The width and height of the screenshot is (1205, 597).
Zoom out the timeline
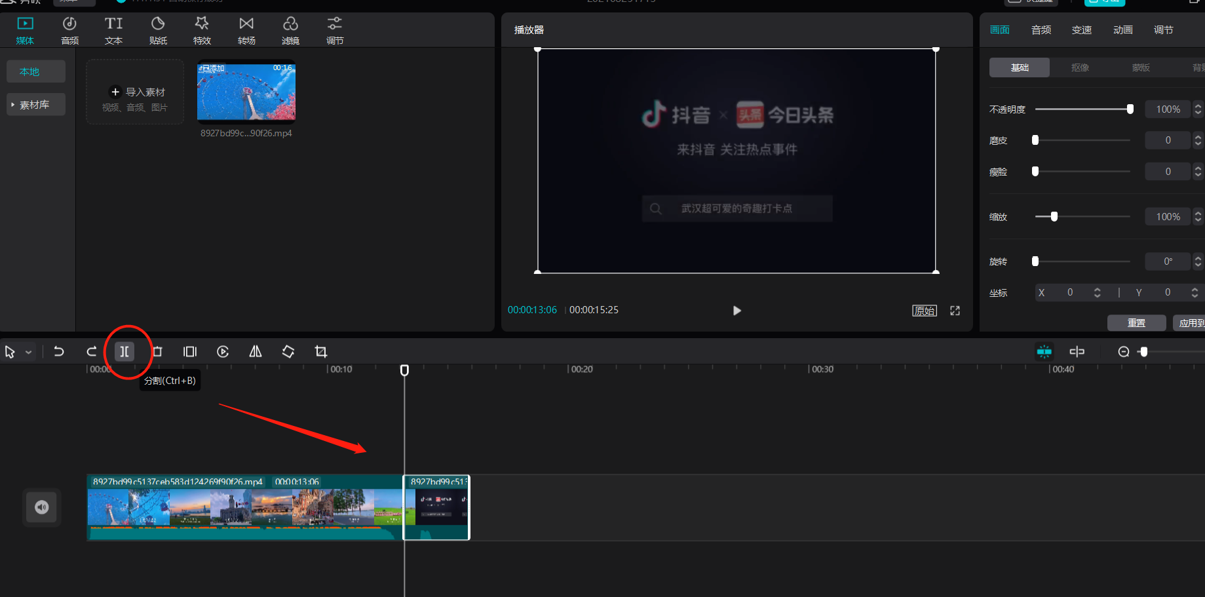(1124, 352)
